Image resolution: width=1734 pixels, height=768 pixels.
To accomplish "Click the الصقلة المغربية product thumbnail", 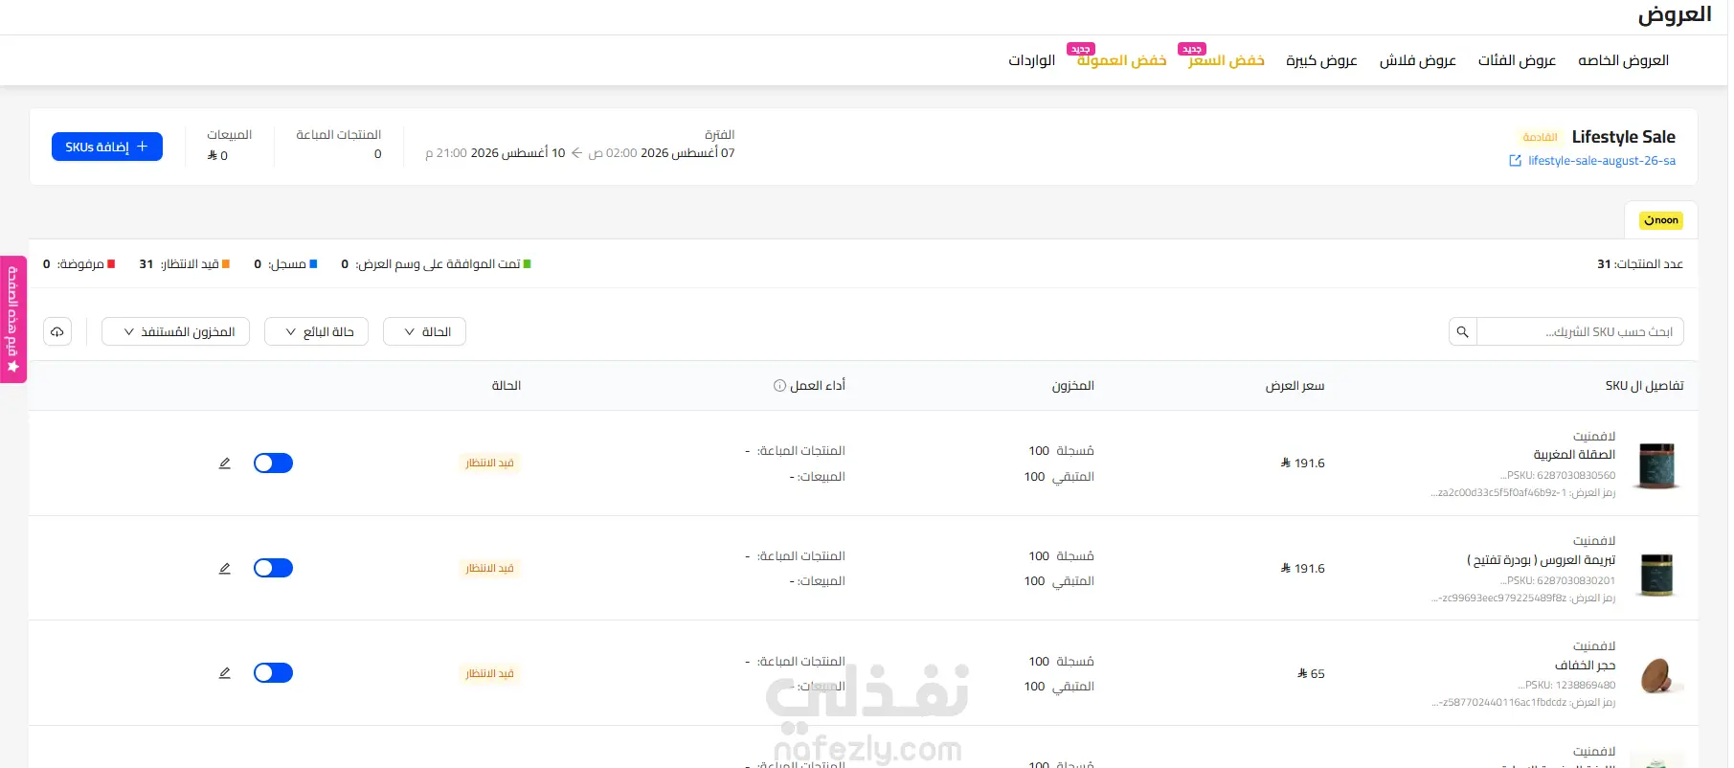I will (x=1656, y=464).
